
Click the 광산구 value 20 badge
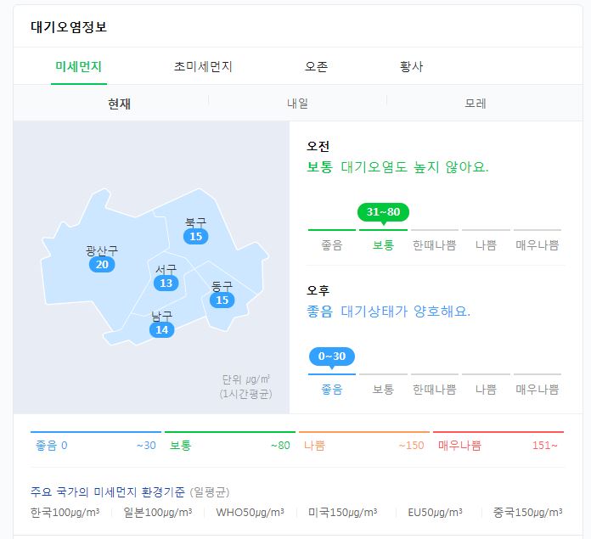click(x=102, y=265)
